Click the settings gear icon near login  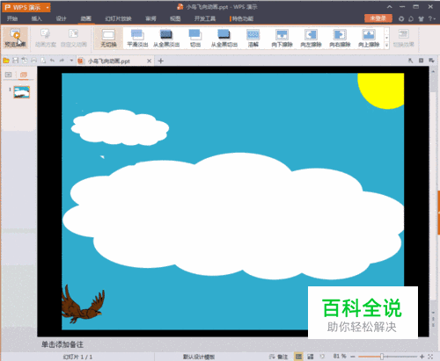coord(401,18)
